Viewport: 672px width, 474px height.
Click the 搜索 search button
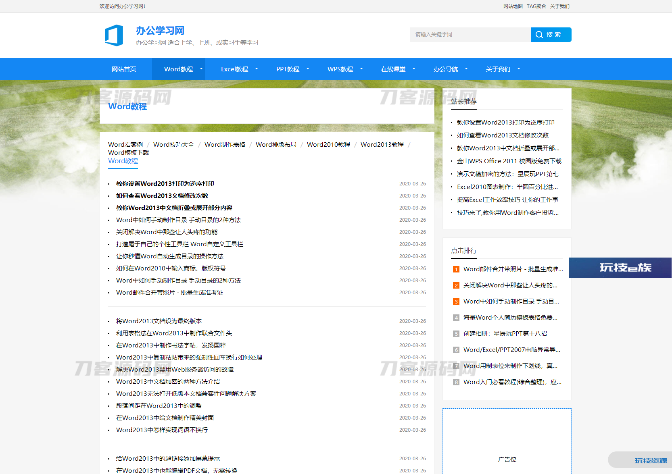(551, 35)
